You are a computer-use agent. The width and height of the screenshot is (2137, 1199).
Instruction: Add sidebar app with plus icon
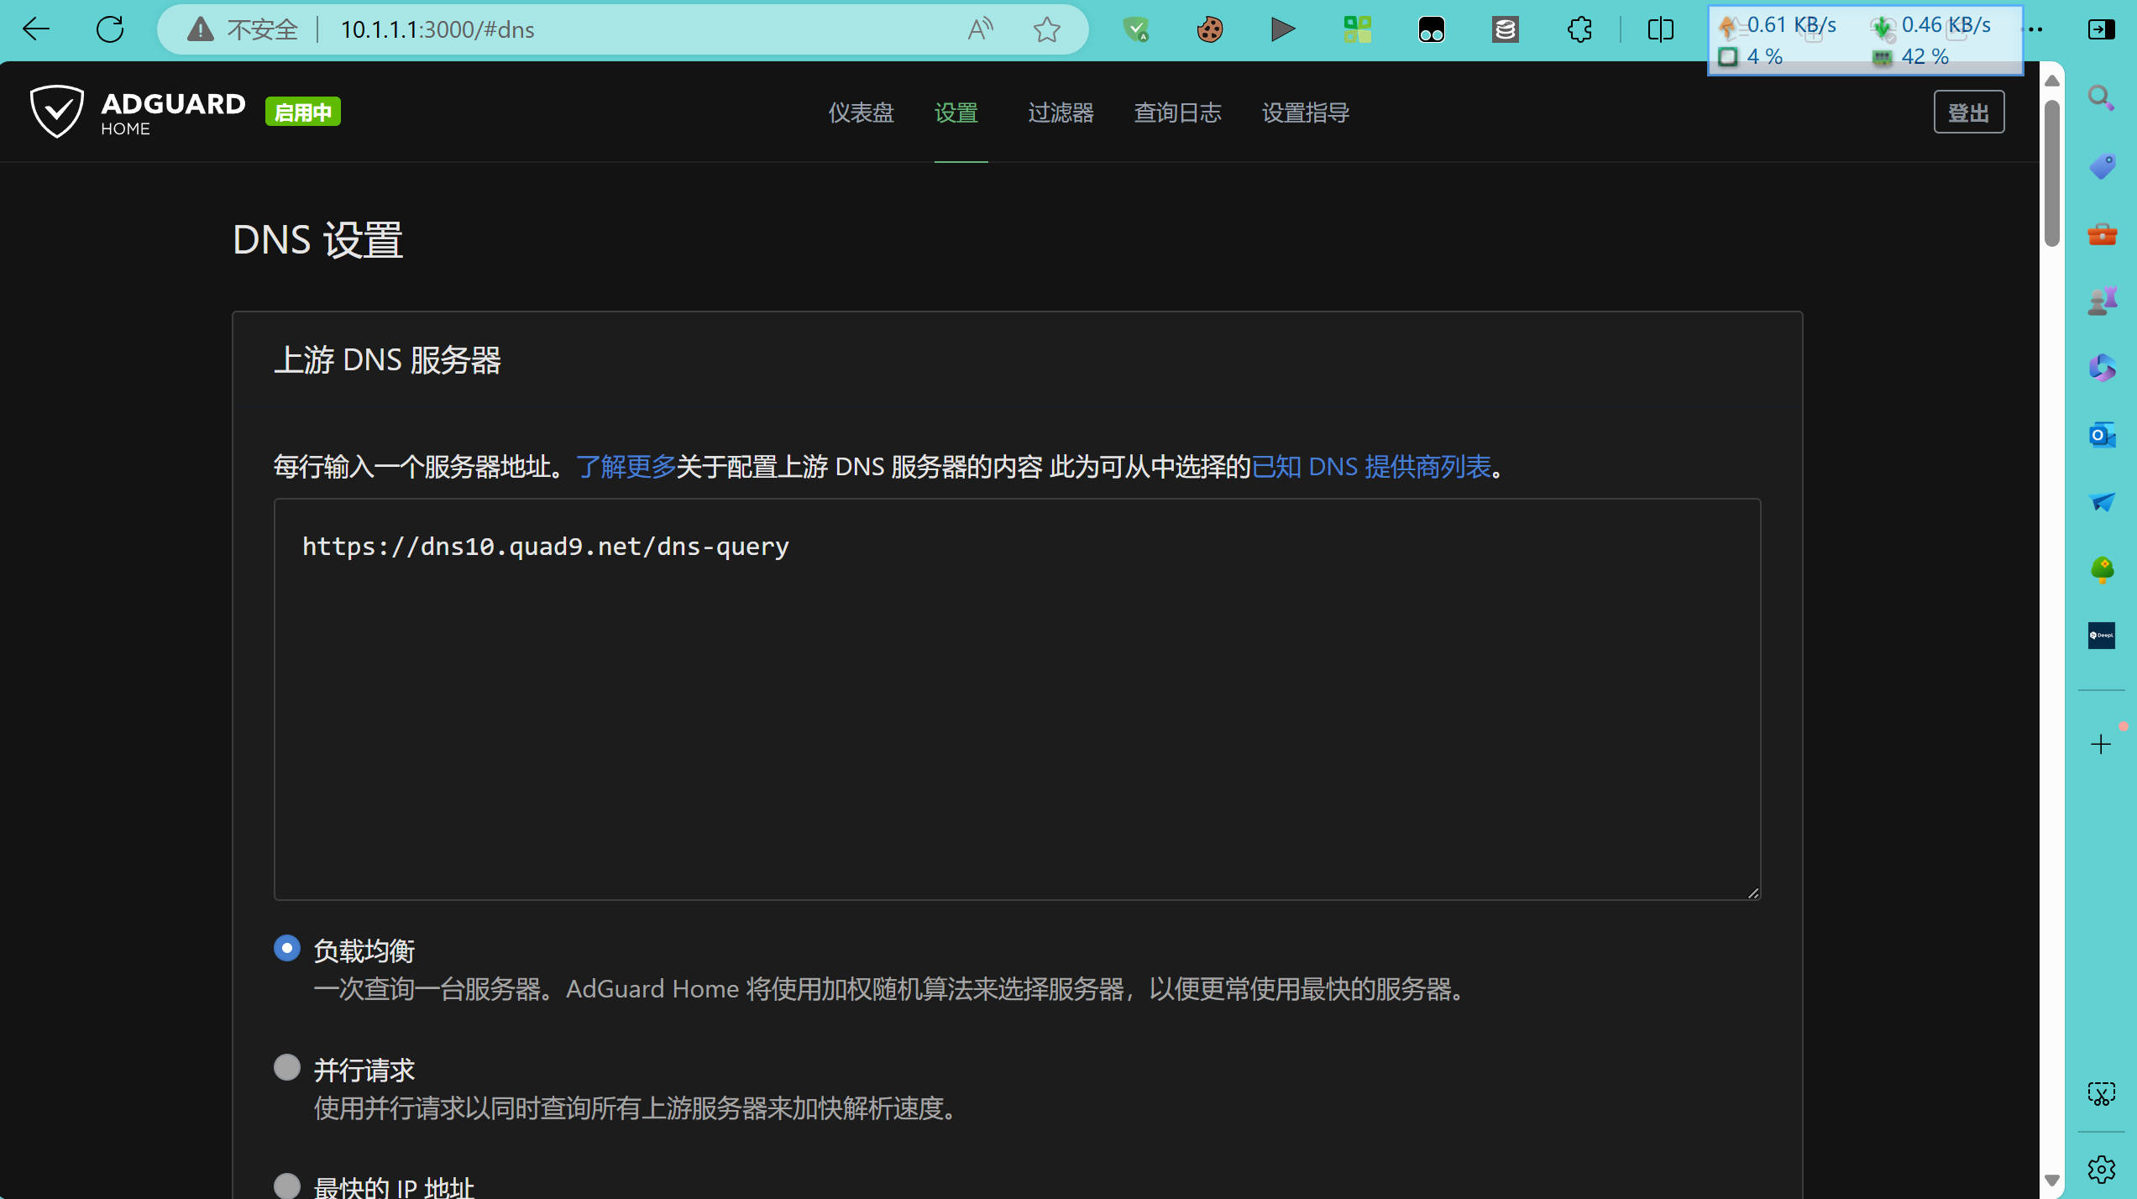click(x=2101, y=744)
